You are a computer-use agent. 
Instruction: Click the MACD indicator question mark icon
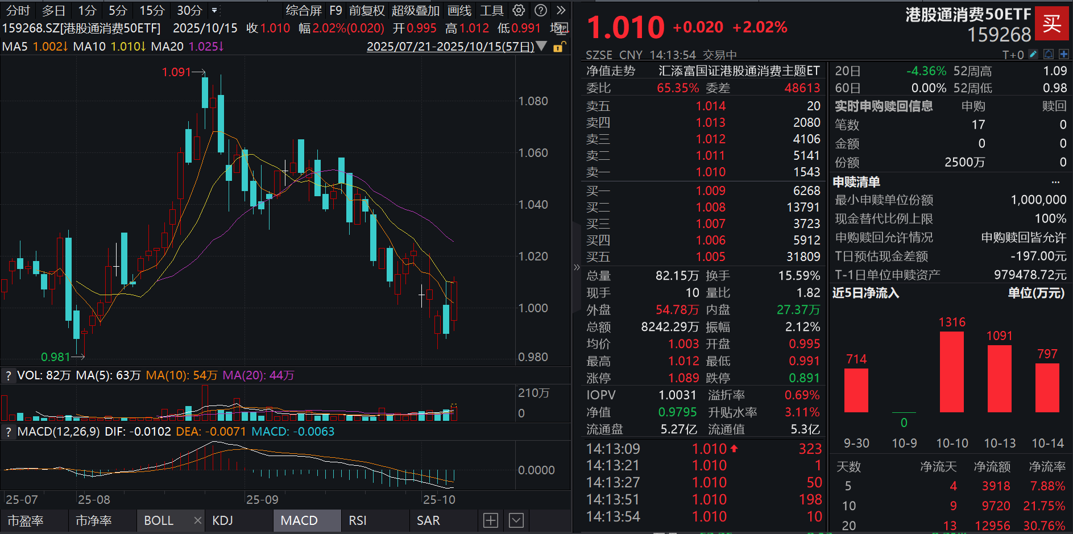(x=8, y=432)
